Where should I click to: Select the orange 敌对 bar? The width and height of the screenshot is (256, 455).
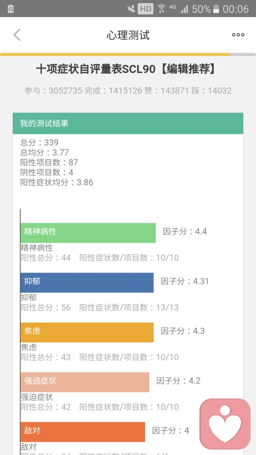[x=83, y=432]
